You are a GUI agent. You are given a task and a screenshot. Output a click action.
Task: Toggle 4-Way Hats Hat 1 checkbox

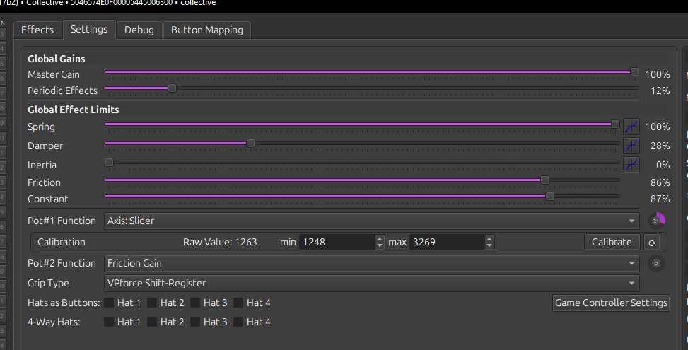click(109, 322)
